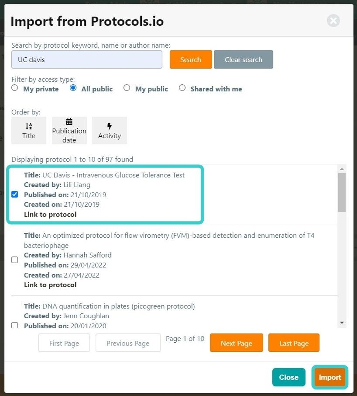Select the My public access filter

127,88
